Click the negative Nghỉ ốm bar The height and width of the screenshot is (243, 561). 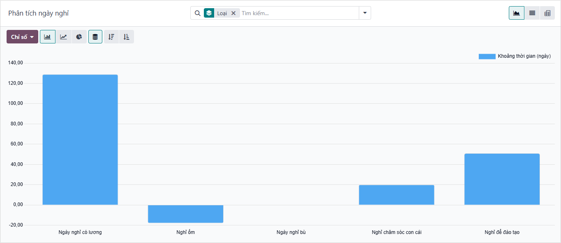point(185,213)
